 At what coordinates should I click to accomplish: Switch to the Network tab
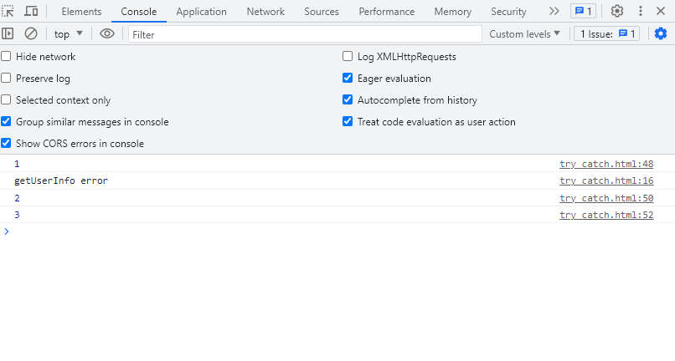(x=265, y=12)
